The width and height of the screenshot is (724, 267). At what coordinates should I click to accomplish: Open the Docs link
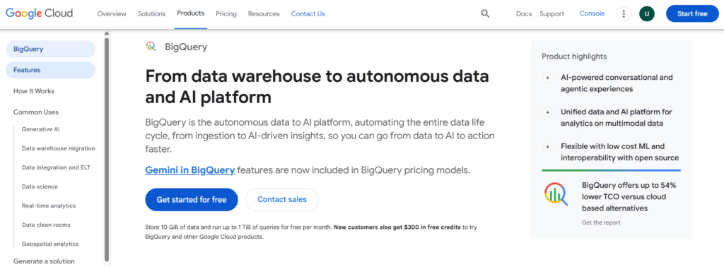524,14
